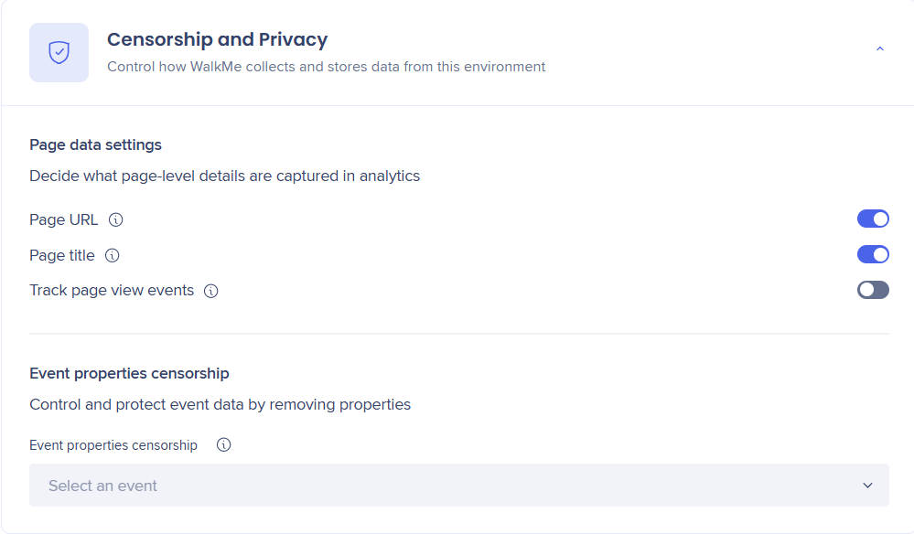This screenshot has width=914, height=534.
Task: Click the Page title label text
Action: click(61, 255)
